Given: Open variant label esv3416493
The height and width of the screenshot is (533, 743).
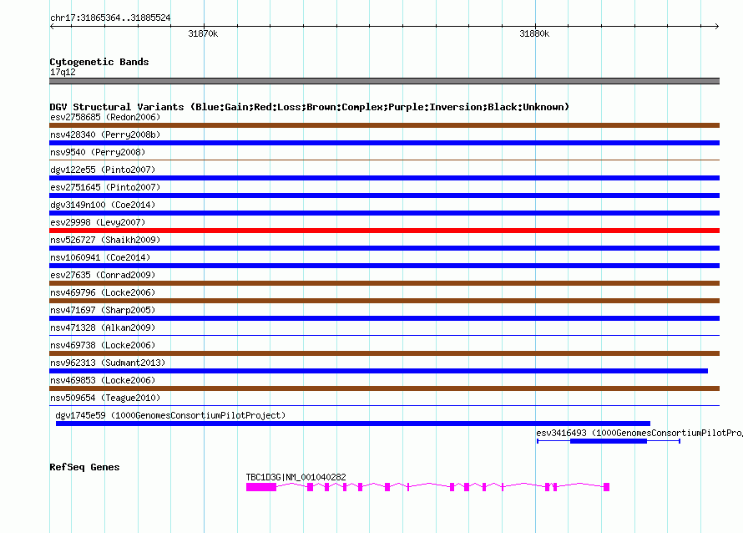Looking at the screenshot, I should 639,433.
